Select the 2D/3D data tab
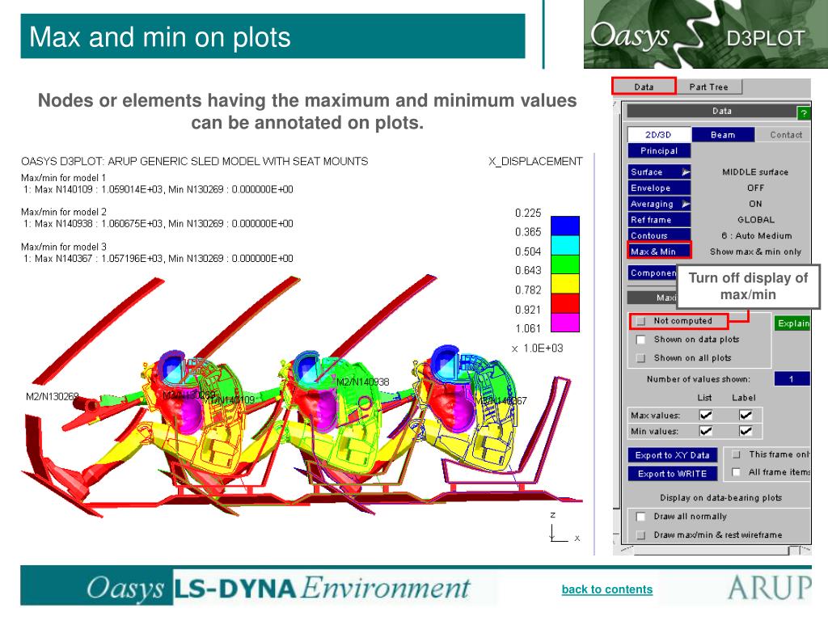This screenshot has width=828, height=621. [658, 135]
